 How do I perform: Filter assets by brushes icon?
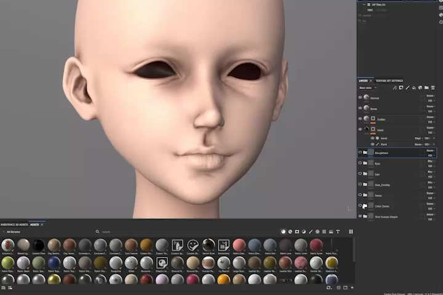tap(311, 232)
